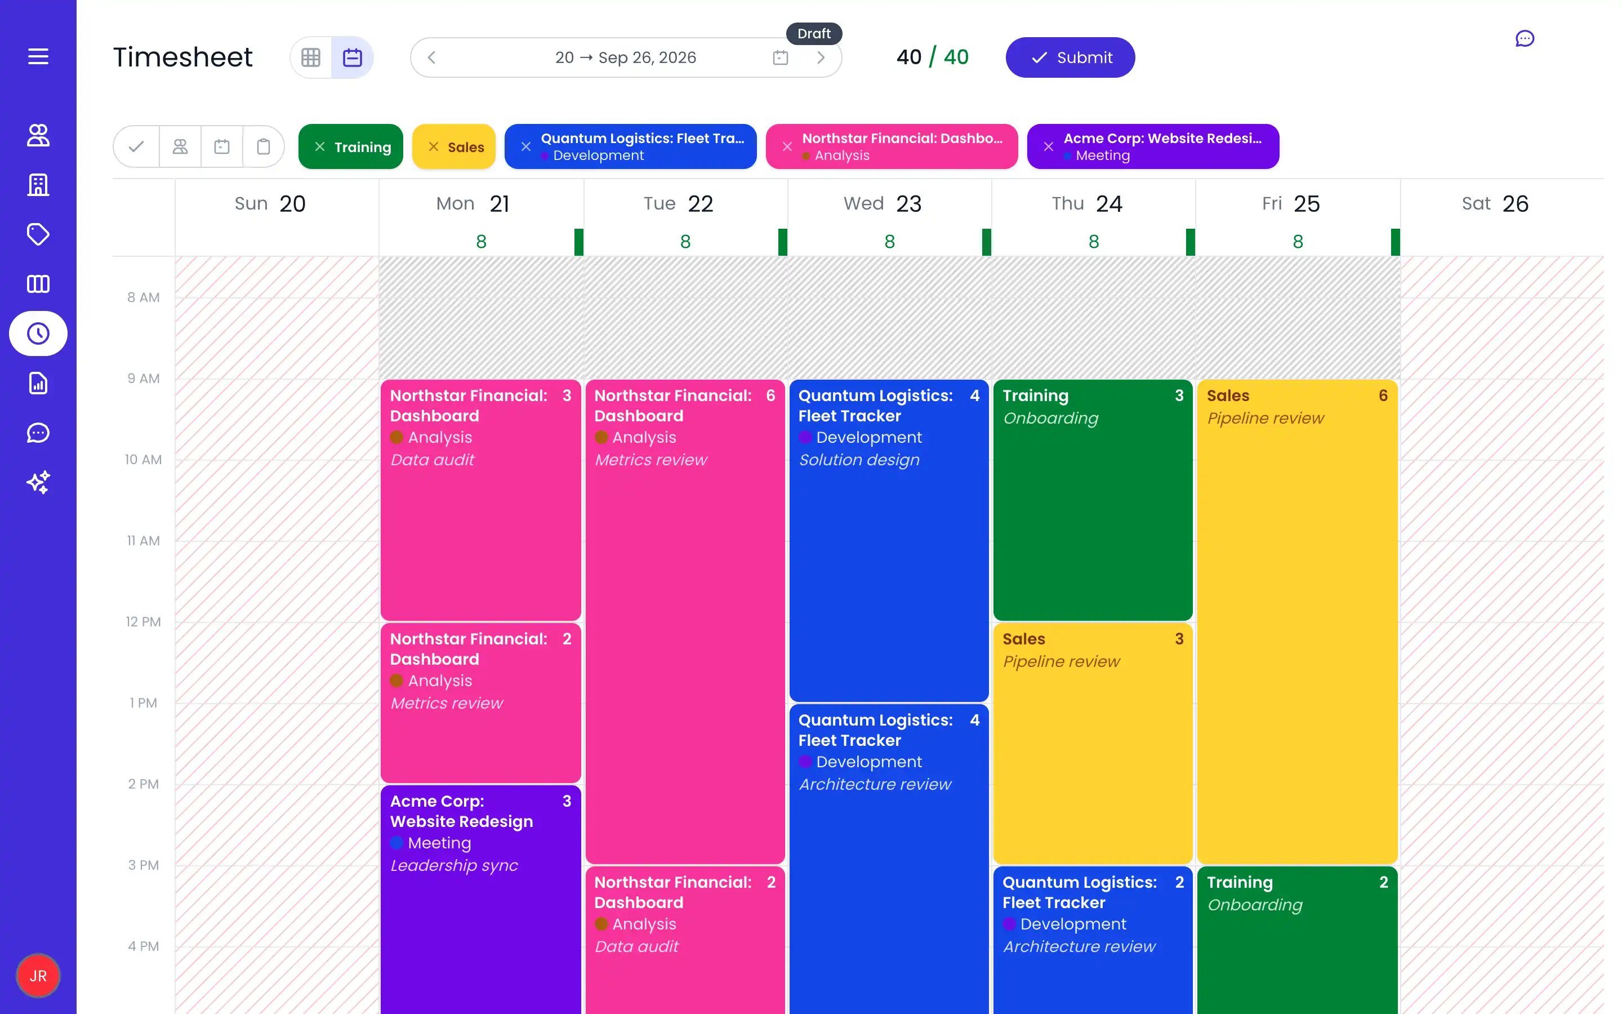Click the date range field 20 → Sep 26, 2026
This screenshot has height=1014, width=1622.
(625, 57)
